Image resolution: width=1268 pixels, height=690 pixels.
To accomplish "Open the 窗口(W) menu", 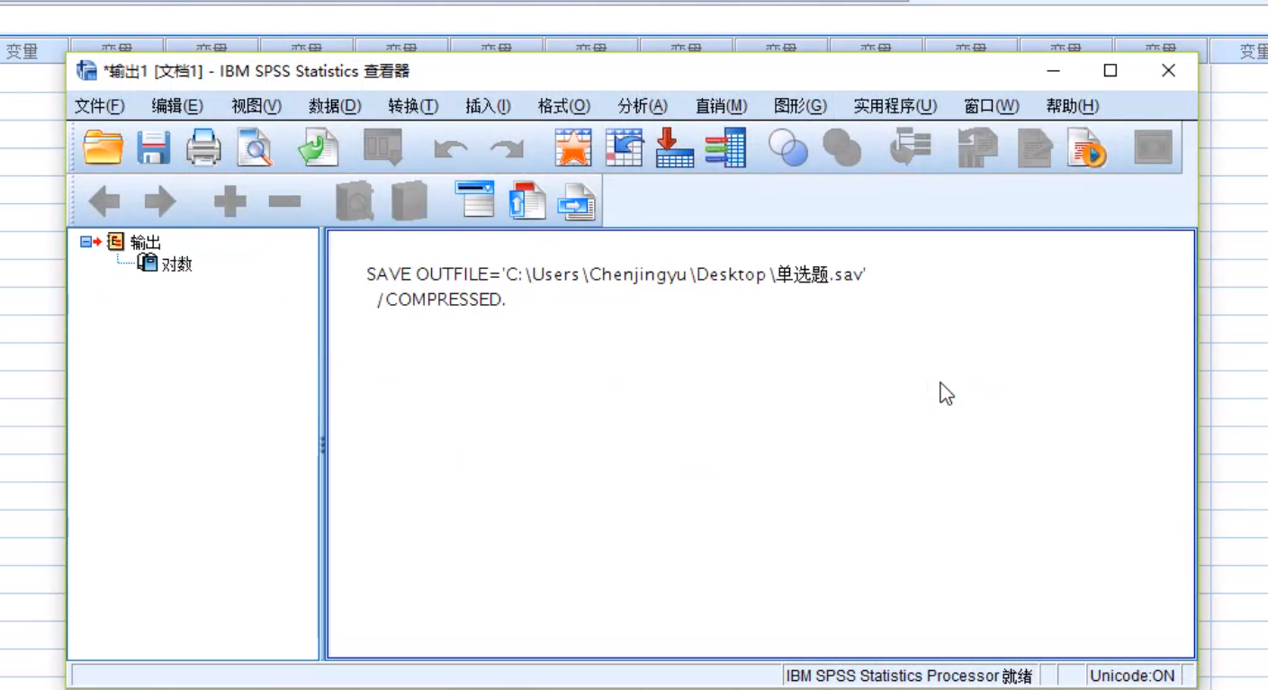I will click(x=992, y=106).
